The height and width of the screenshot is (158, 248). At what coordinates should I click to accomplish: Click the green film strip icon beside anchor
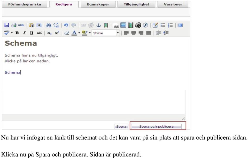pyautogui.click(x=106, y=25)
